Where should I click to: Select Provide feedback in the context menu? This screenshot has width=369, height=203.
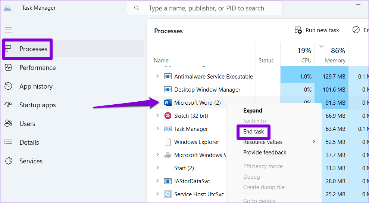click(x=265, y=153)
